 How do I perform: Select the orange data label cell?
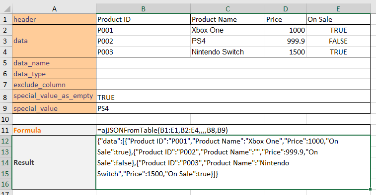(x=54, y=41)
